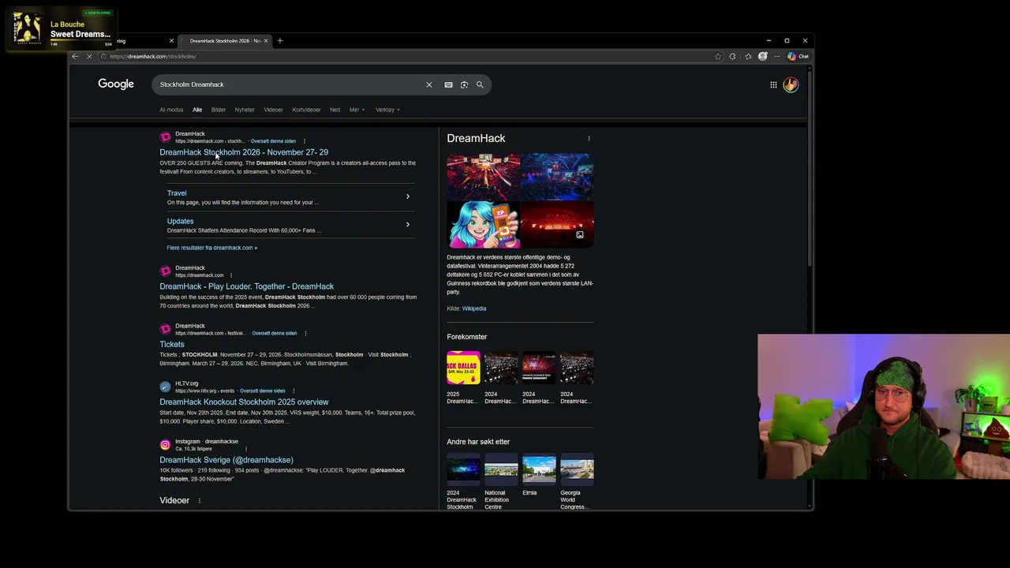This screenshot has height=568, width=1010.
Task: Open DreamHack Stockholm 2026 - November 27-29 link
Action: click(x=244, y=152)
